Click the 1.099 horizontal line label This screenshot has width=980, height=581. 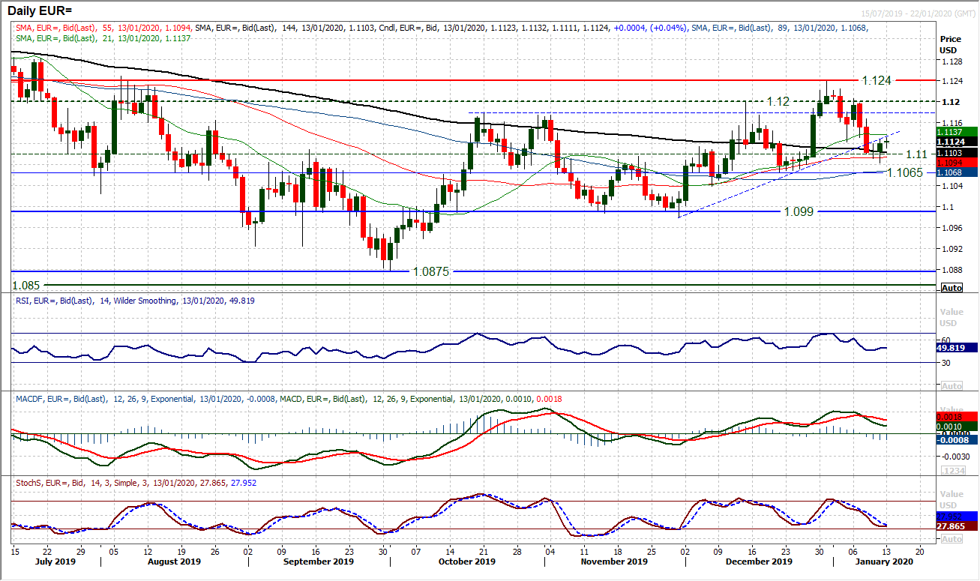[799, 212]
